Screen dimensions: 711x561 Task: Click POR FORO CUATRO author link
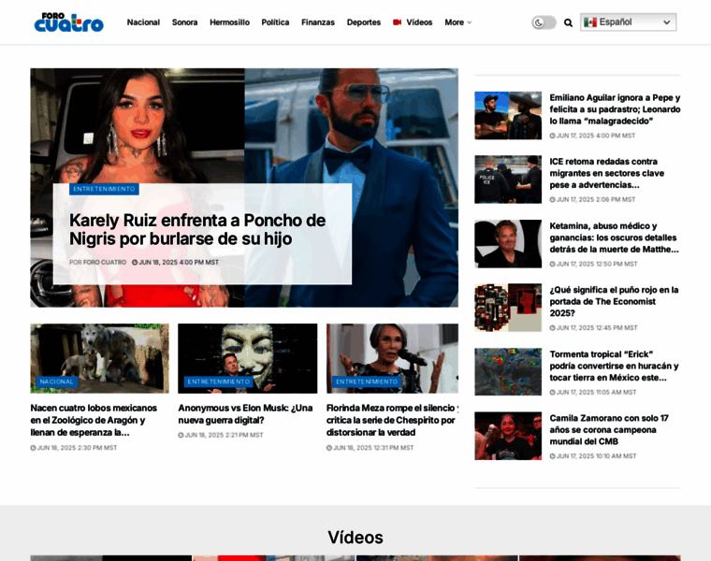coord(97,263)
